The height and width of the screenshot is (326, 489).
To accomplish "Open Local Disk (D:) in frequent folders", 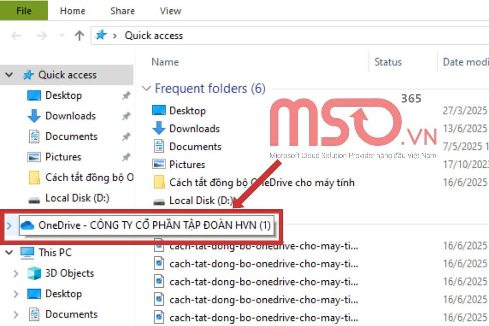I will (201, 200).
